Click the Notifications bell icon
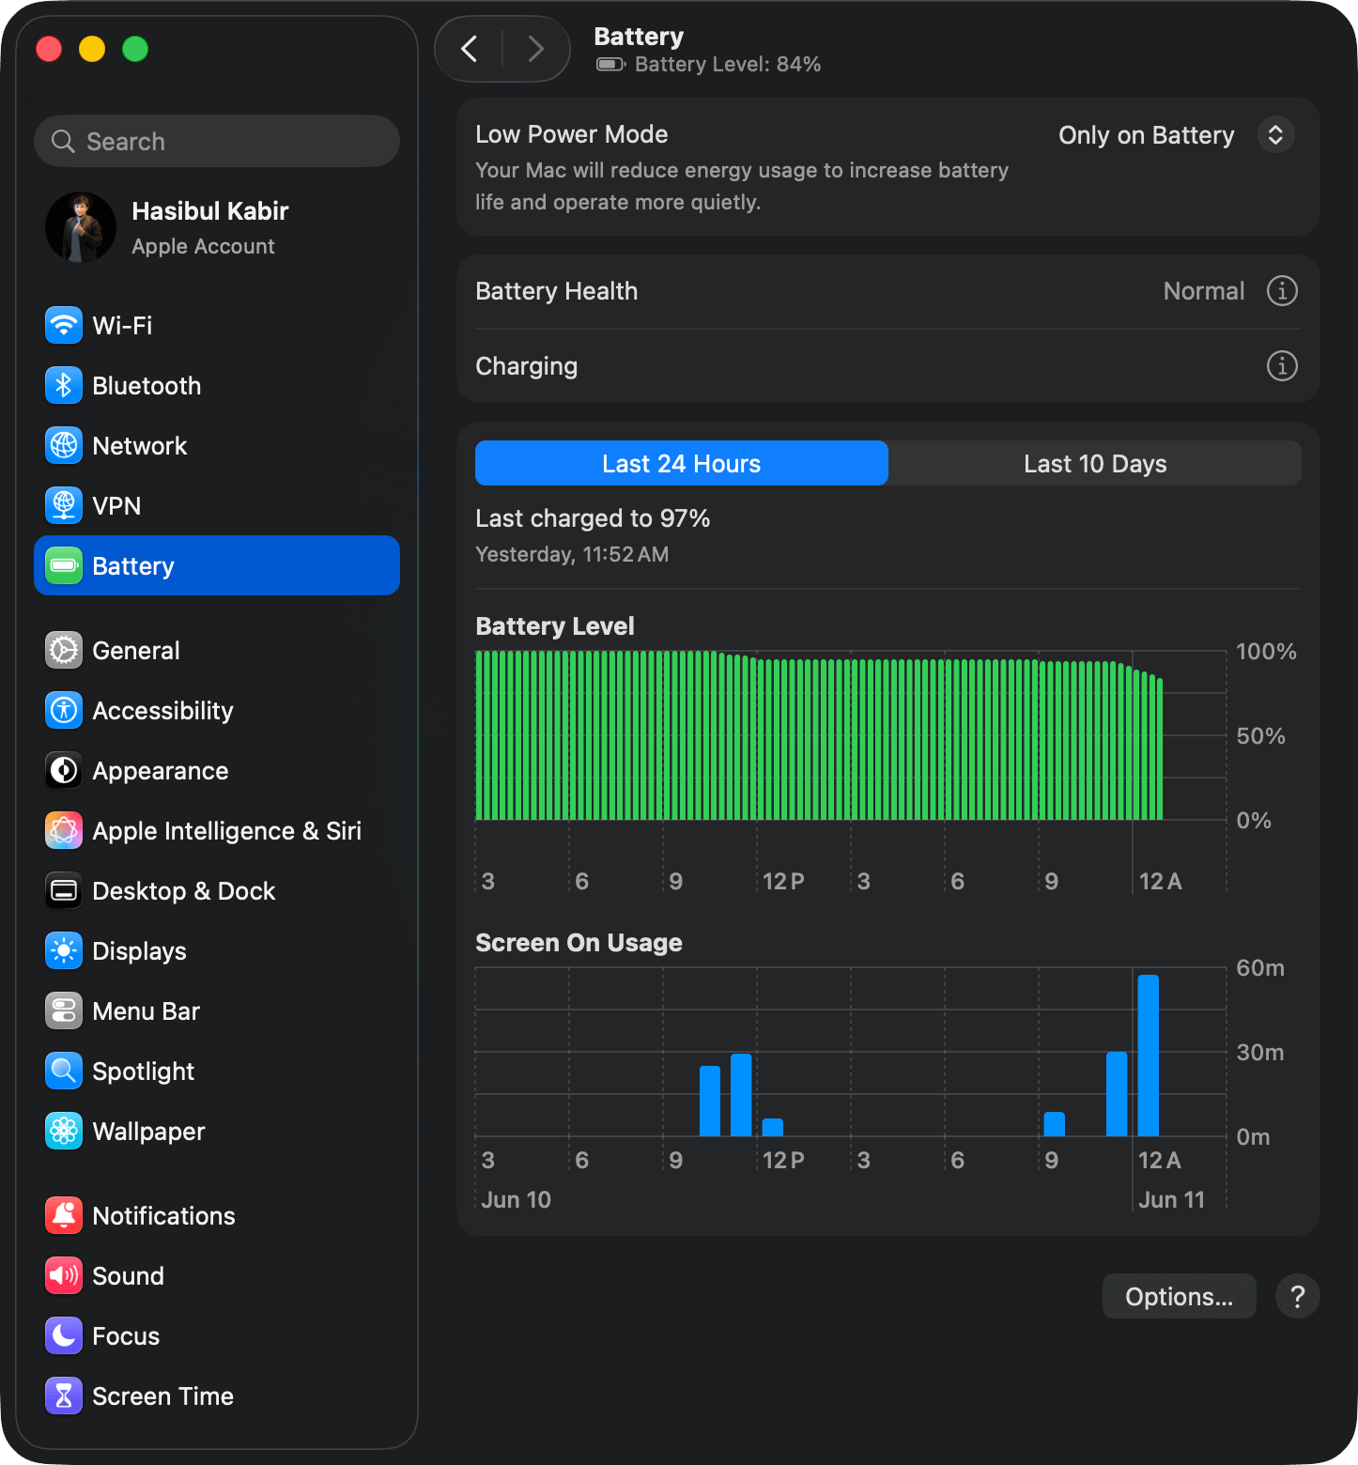The image size is (1358, 1465). click(64, 1216)
